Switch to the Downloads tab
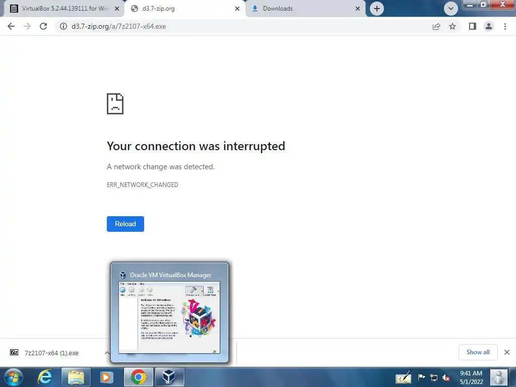 click(305, 9)
